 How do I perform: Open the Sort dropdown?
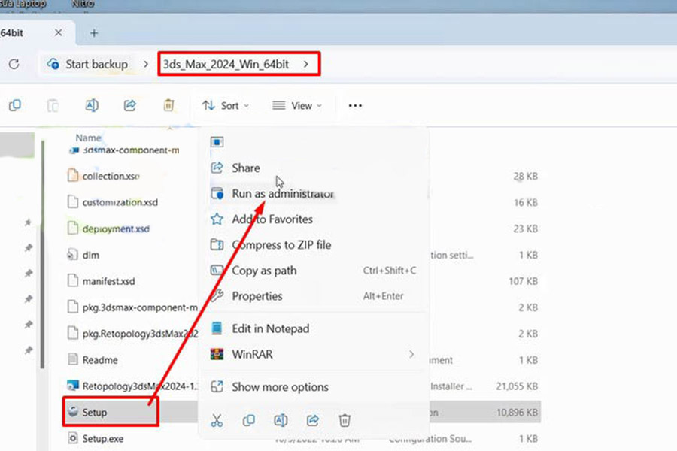coord(226,106)
